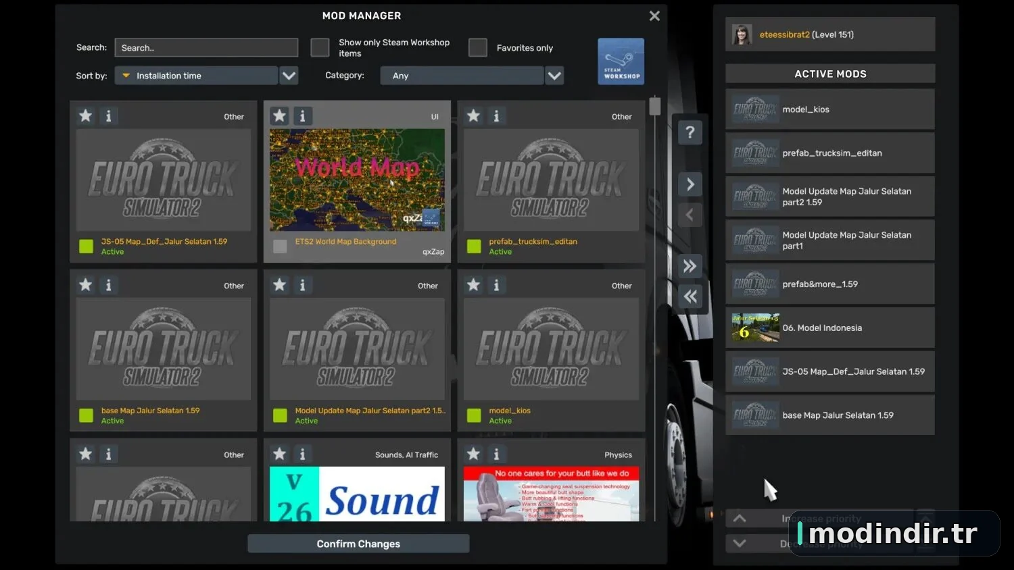Click the model_kios card thumbnail image

[551, 348]
